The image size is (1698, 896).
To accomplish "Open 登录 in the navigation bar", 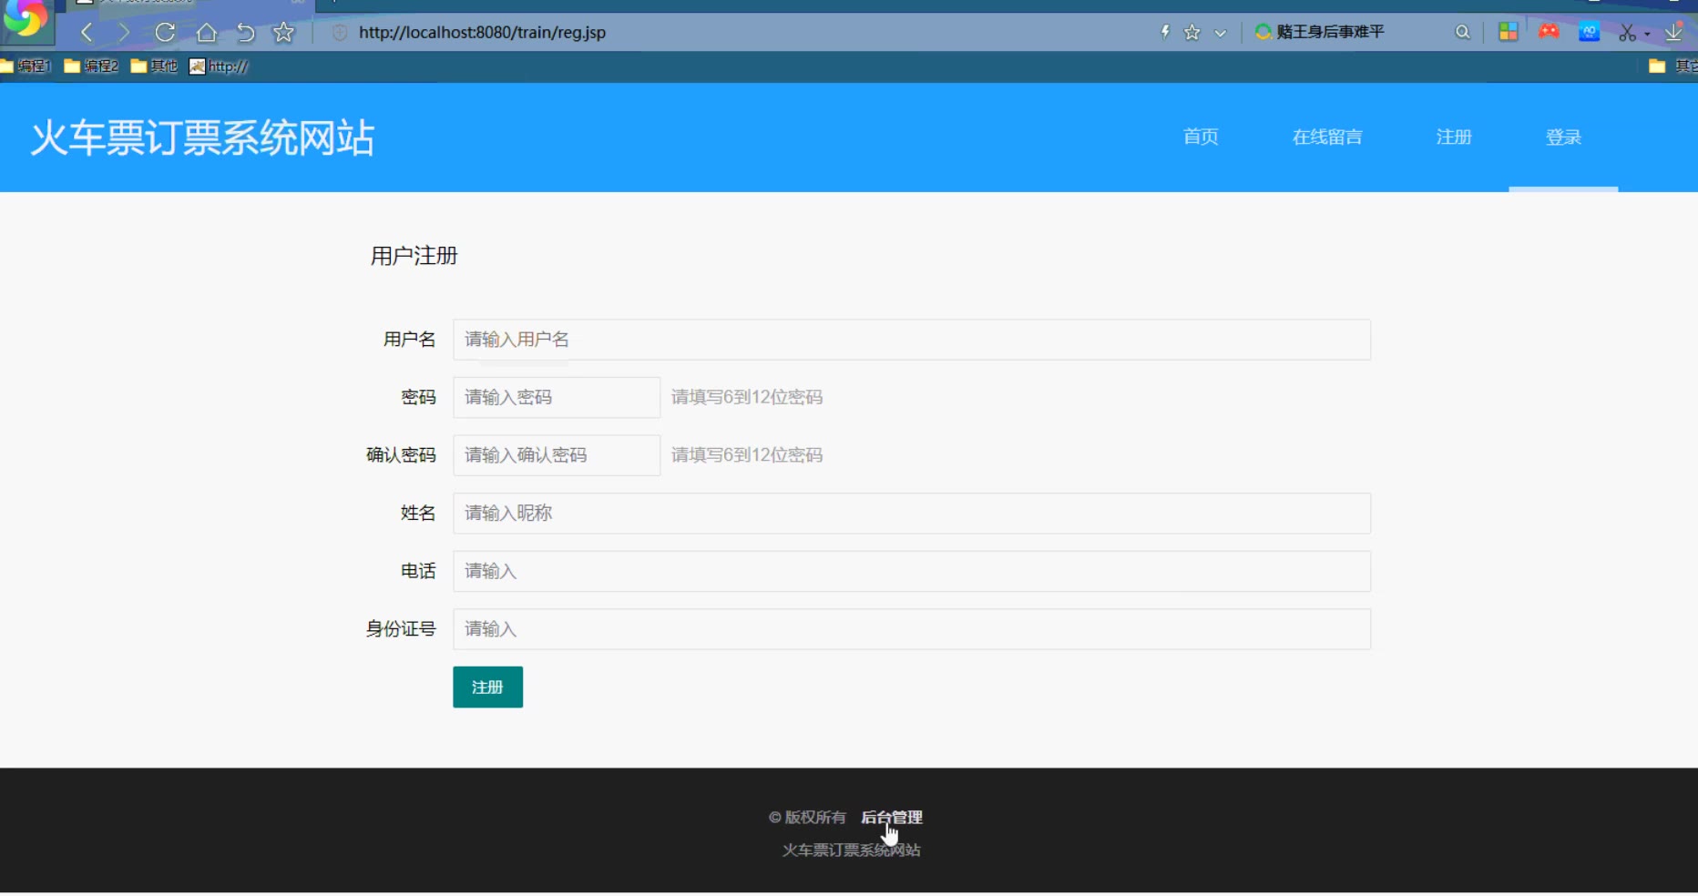I will (x=1563, y=137).
